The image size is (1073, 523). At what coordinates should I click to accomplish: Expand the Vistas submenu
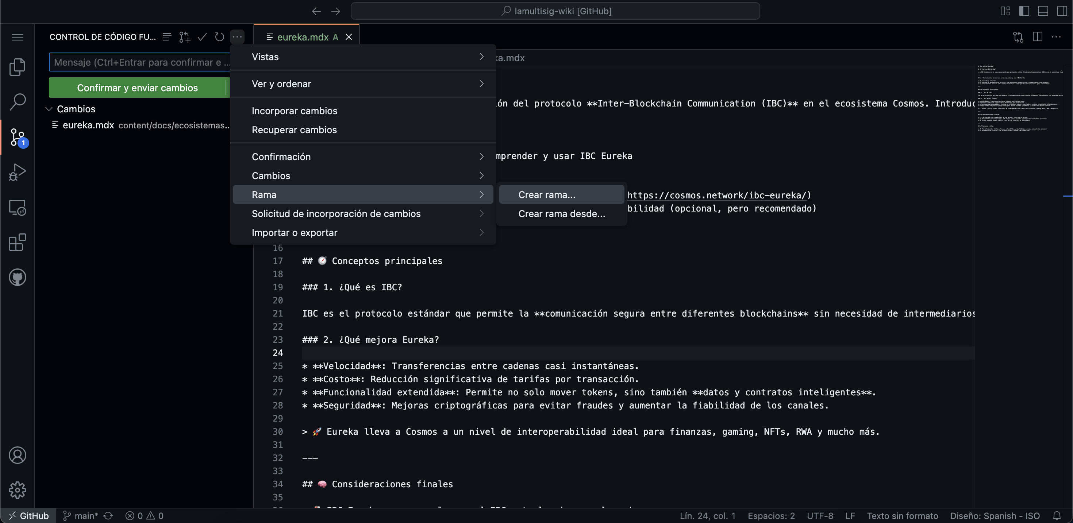click(x=363, y=57)
